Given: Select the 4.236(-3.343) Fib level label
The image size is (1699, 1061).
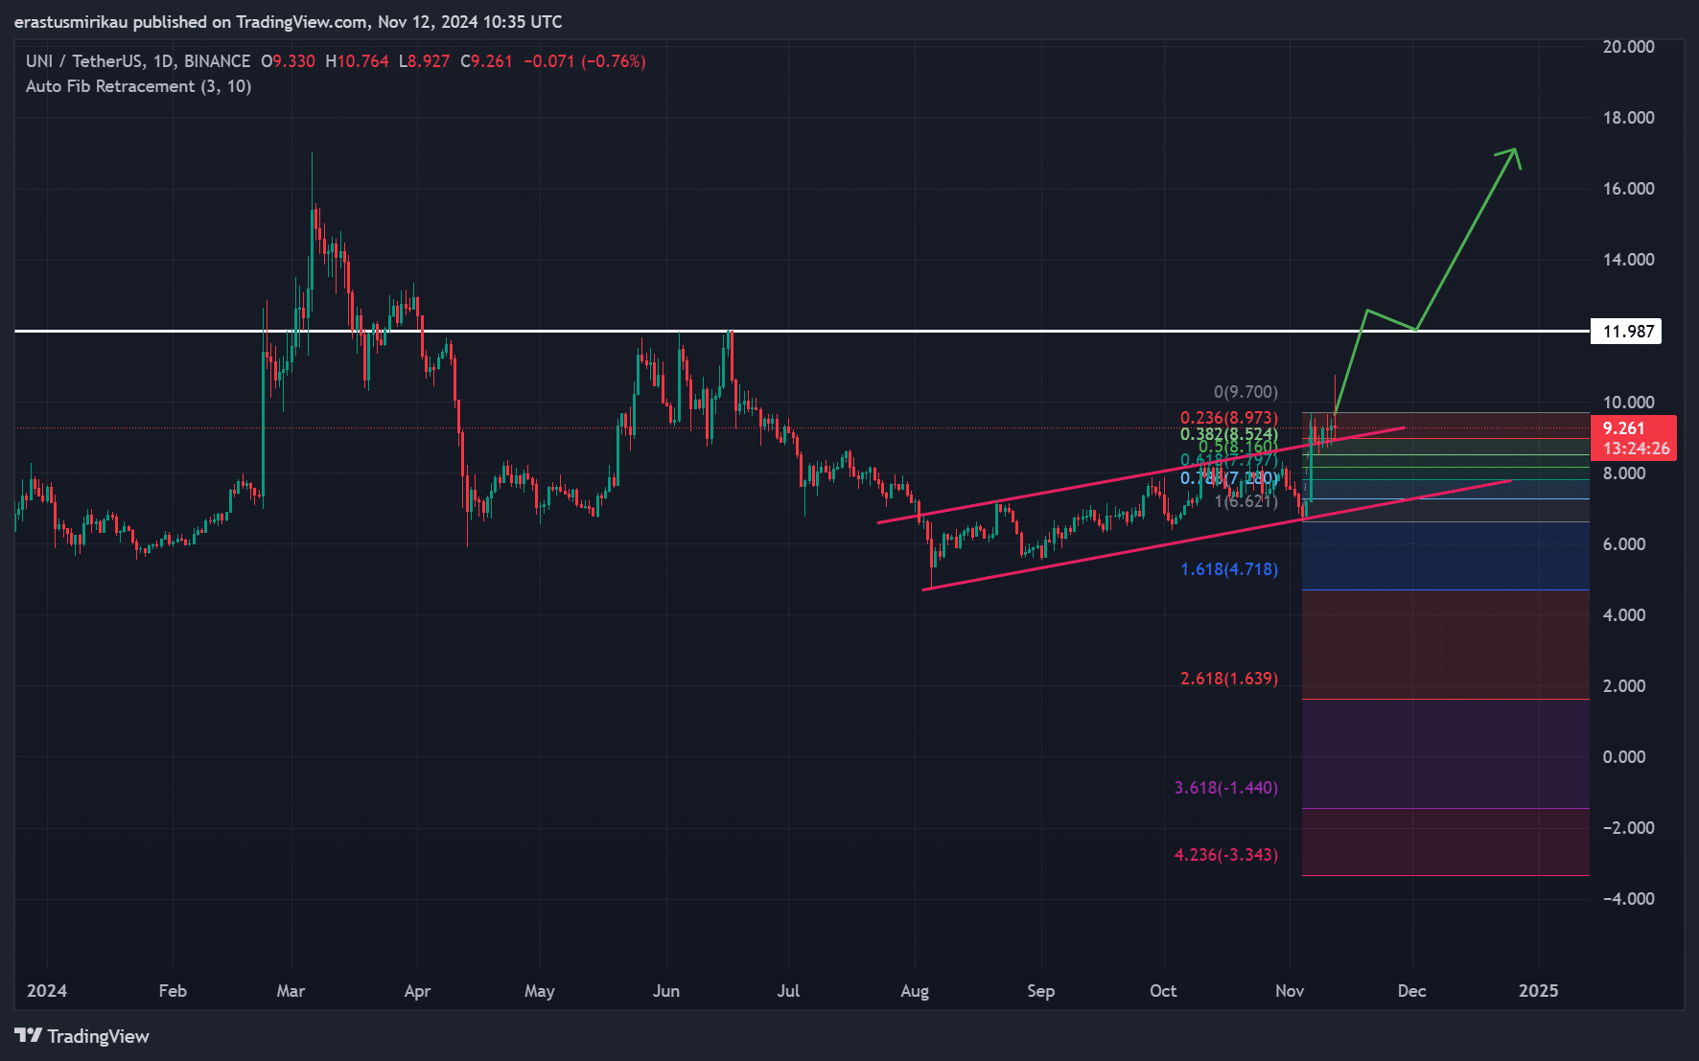Looking at the screenshot, I should [1226, 855].
